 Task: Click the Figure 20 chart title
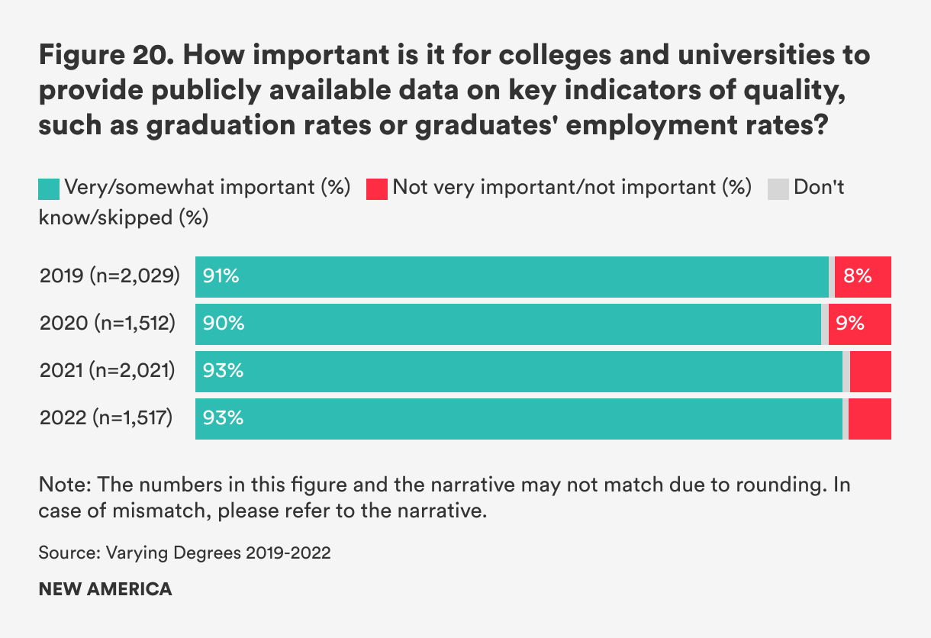click(x=454, y=89)
